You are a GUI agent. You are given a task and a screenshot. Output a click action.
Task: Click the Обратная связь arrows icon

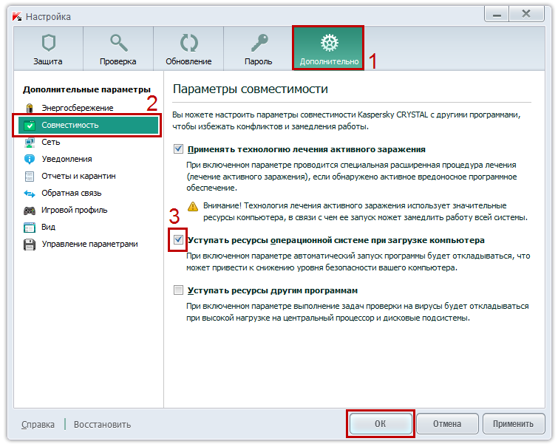click(30, 193)
